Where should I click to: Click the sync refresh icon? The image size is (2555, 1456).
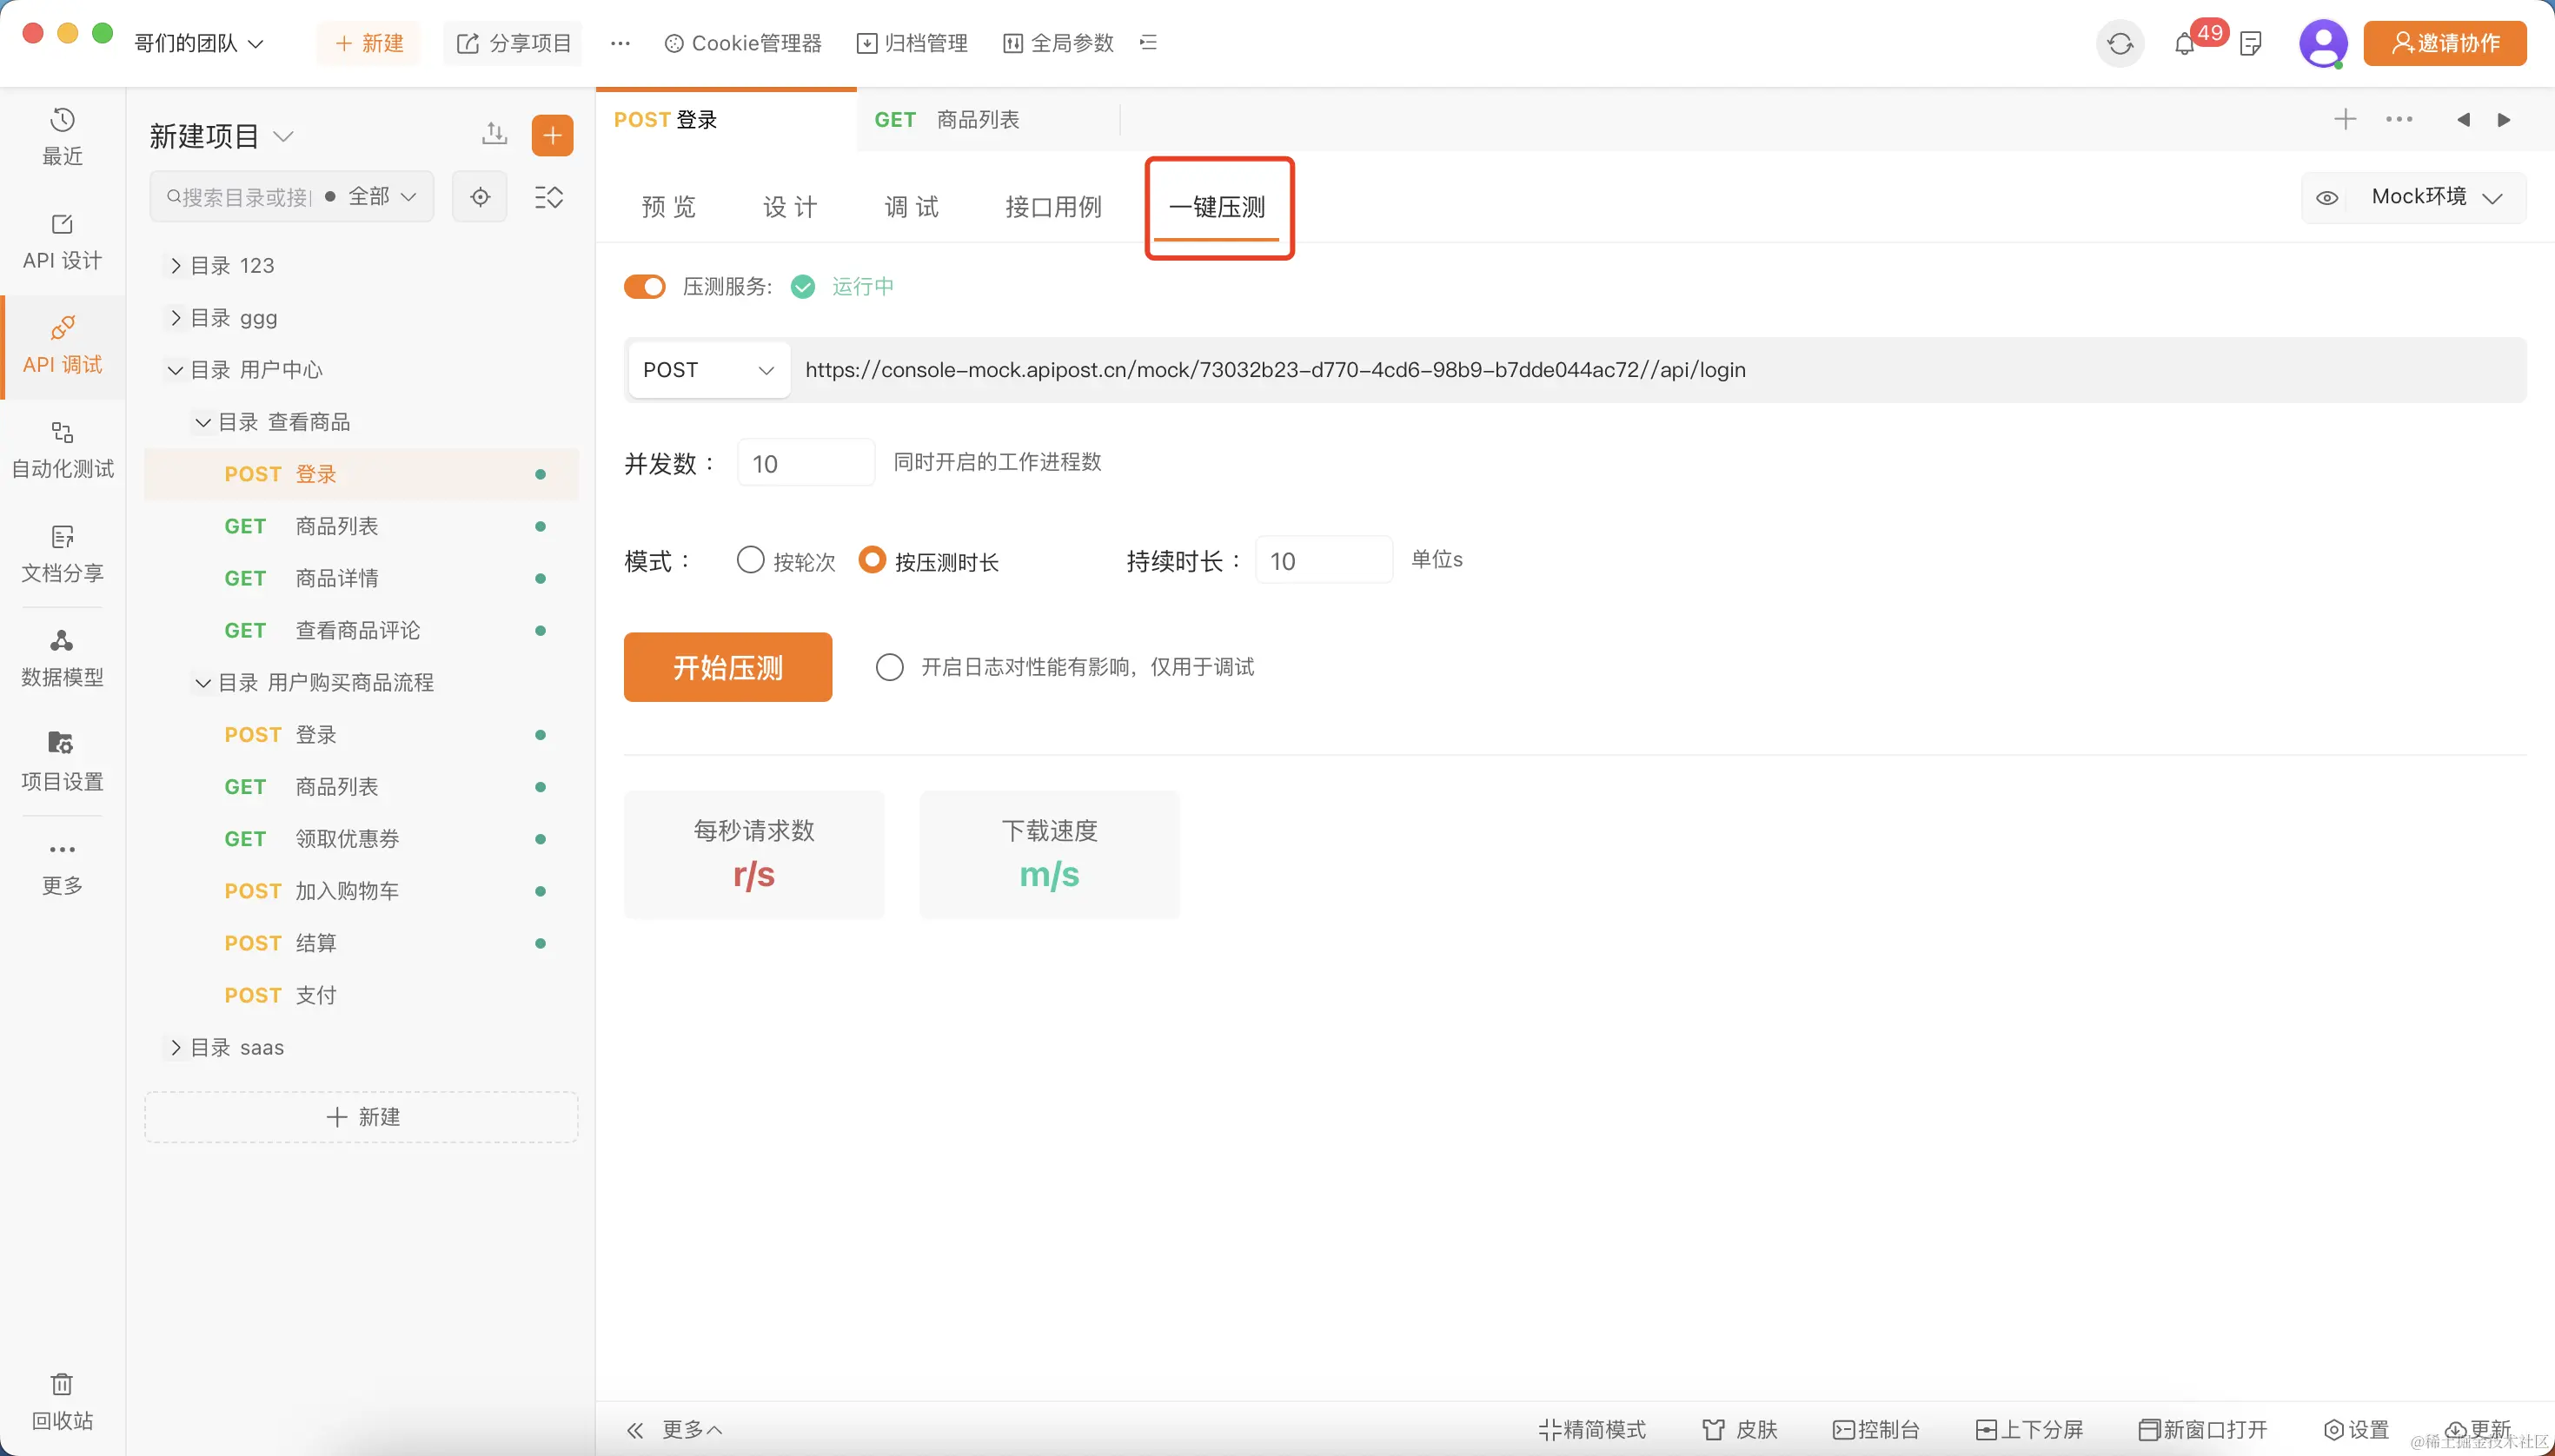2119,44
